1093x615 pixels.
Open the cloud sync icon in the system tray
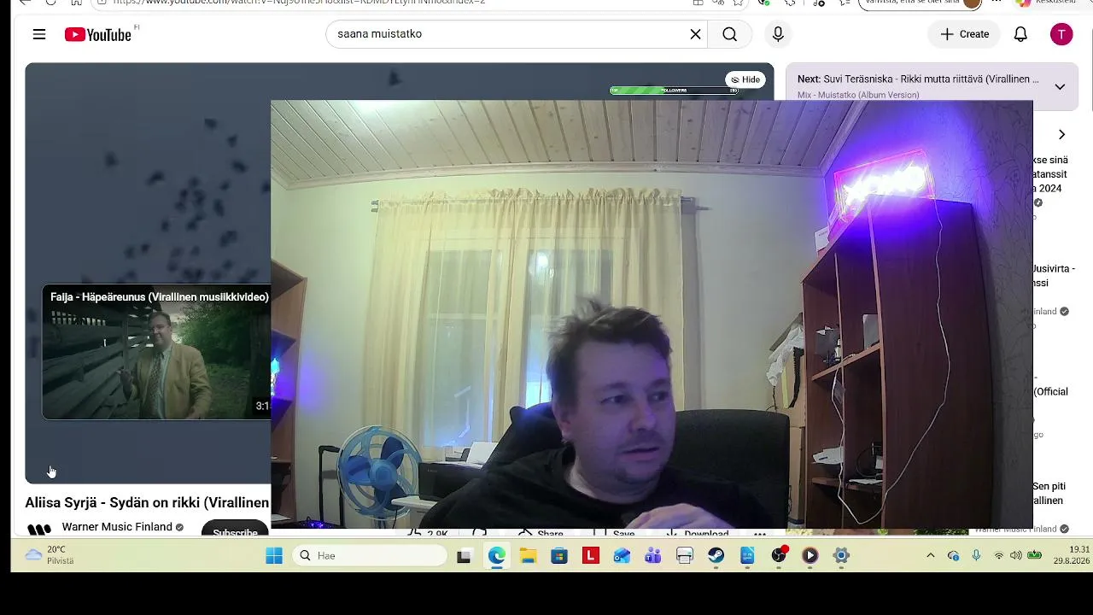click(x=954, y=556)
